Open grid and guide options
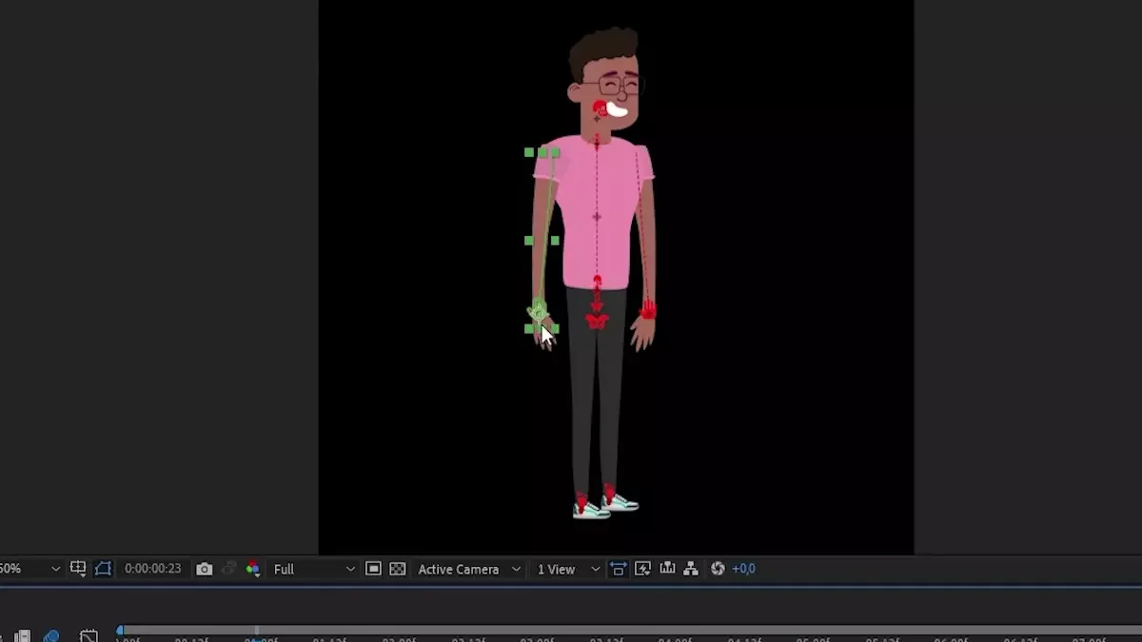The width and height of the screenshot is (1142, 642). (x=79, y=569)
